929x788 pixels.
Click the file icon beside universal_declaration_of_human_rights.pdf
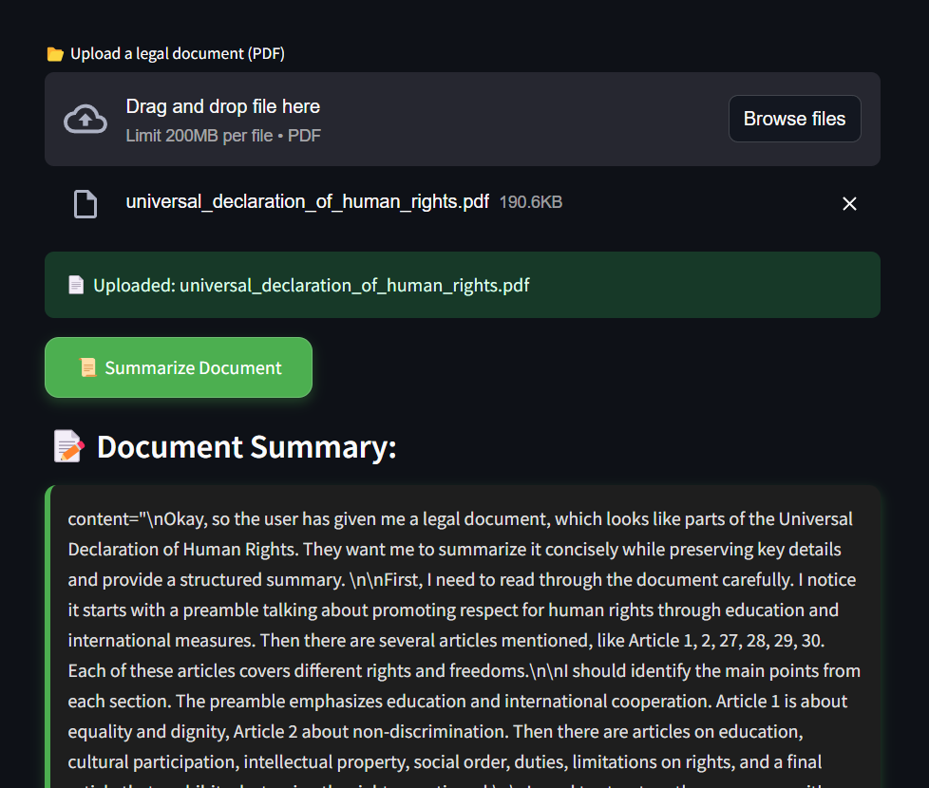point(85,204)
